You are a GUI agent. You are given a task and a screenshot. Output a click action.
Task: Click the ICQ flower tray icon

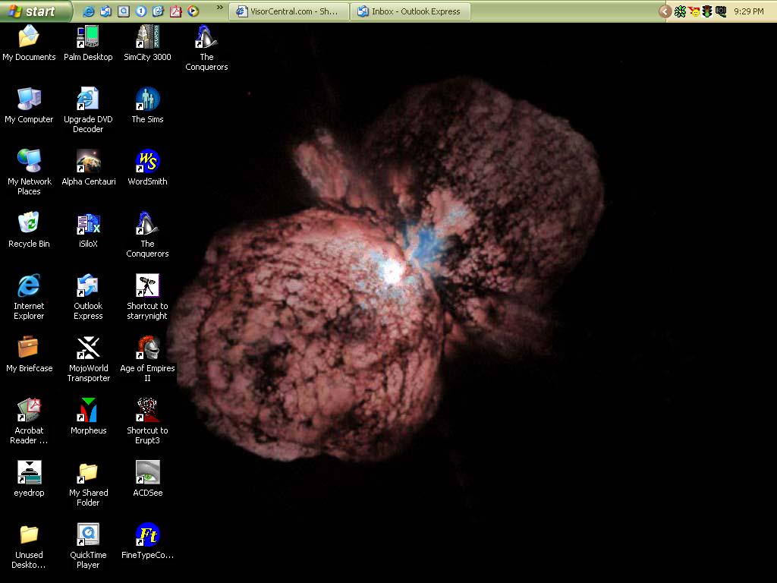tap(681, 11)
